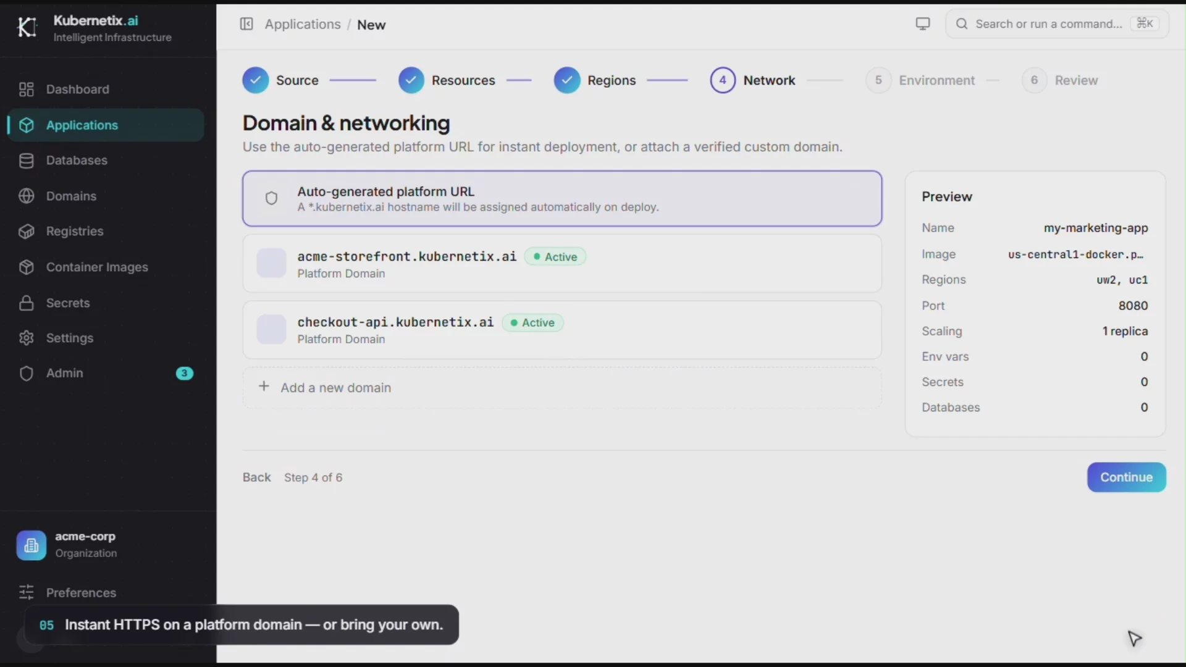
Task: Open Dashboard in the sidebar
Action: (x=106, y=90)
